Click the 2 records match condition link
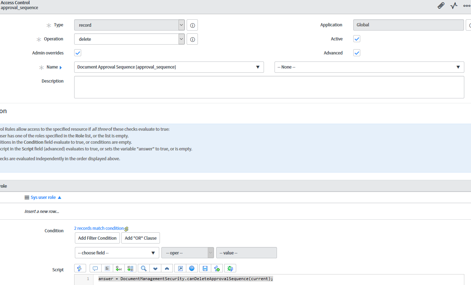Viewport: 471px width, 285px height. tap(98, 228)
